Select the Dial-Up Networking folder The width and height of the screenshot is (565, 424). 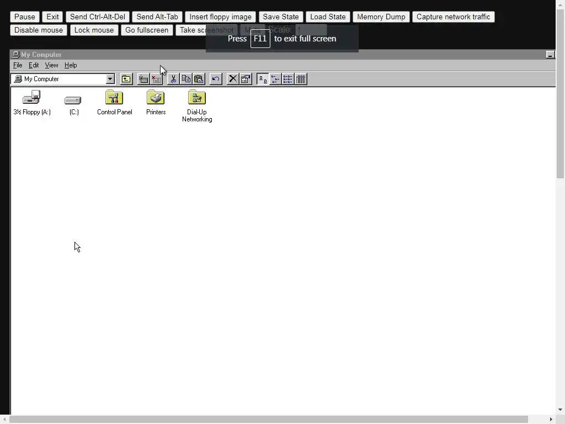tap(197, 107)
